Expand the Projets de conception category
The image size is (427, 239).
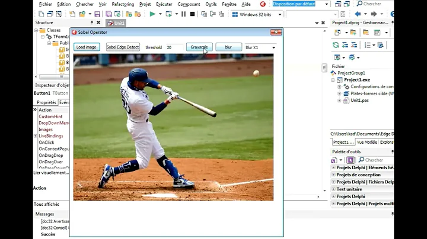(333, 175)
